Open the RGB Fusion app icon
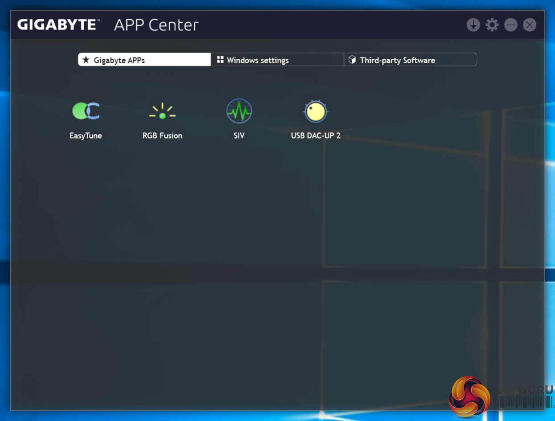This screenshot has width=555, height=421. pos(162,111)
